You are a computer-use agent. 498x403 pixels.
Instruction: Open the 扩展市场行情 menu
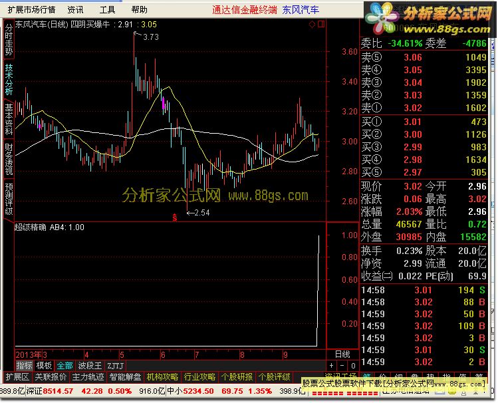click(x=31, y=10)
